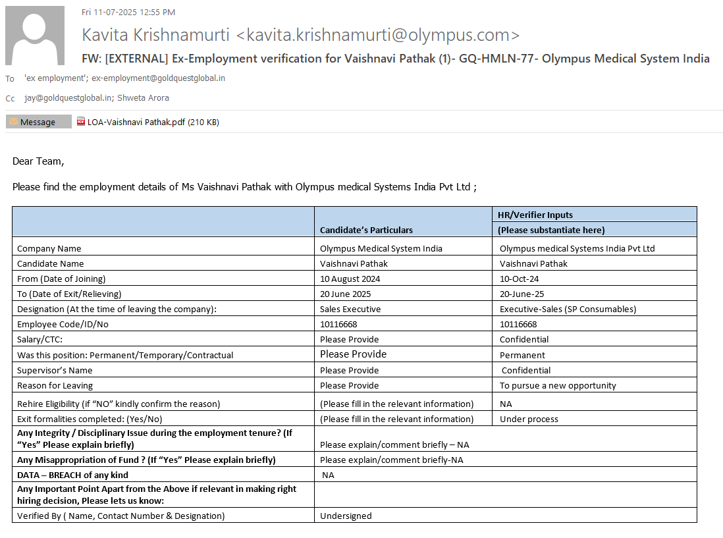
Task: Switch to the Message tab
Action: pos(38,122)
